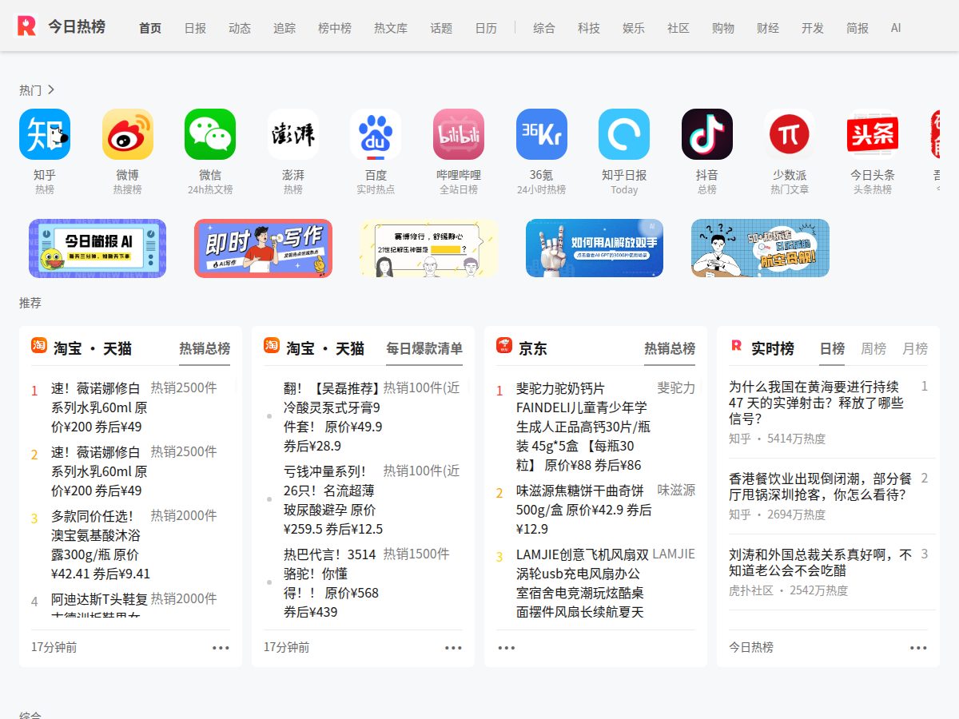
Task: Open the 今日头条 red icon
Action: click(x=873, y=134)
